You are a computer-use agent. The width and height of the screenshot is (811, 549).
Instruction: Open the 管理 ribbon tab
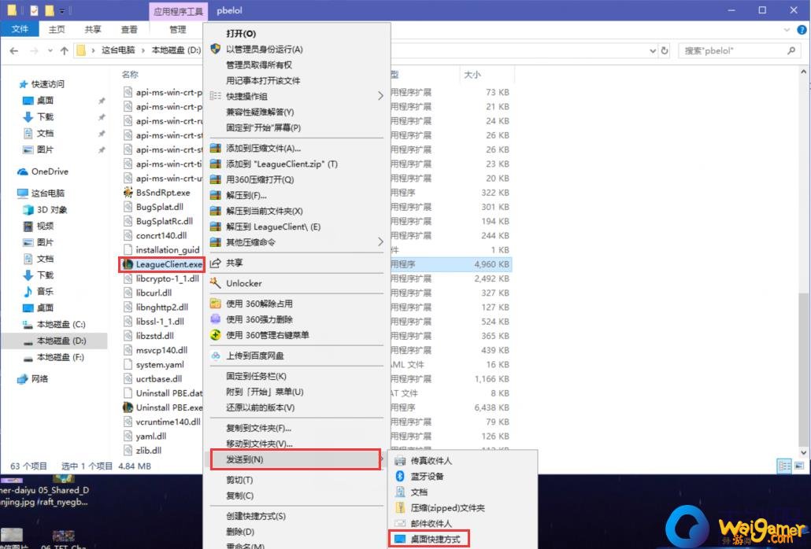177,29
